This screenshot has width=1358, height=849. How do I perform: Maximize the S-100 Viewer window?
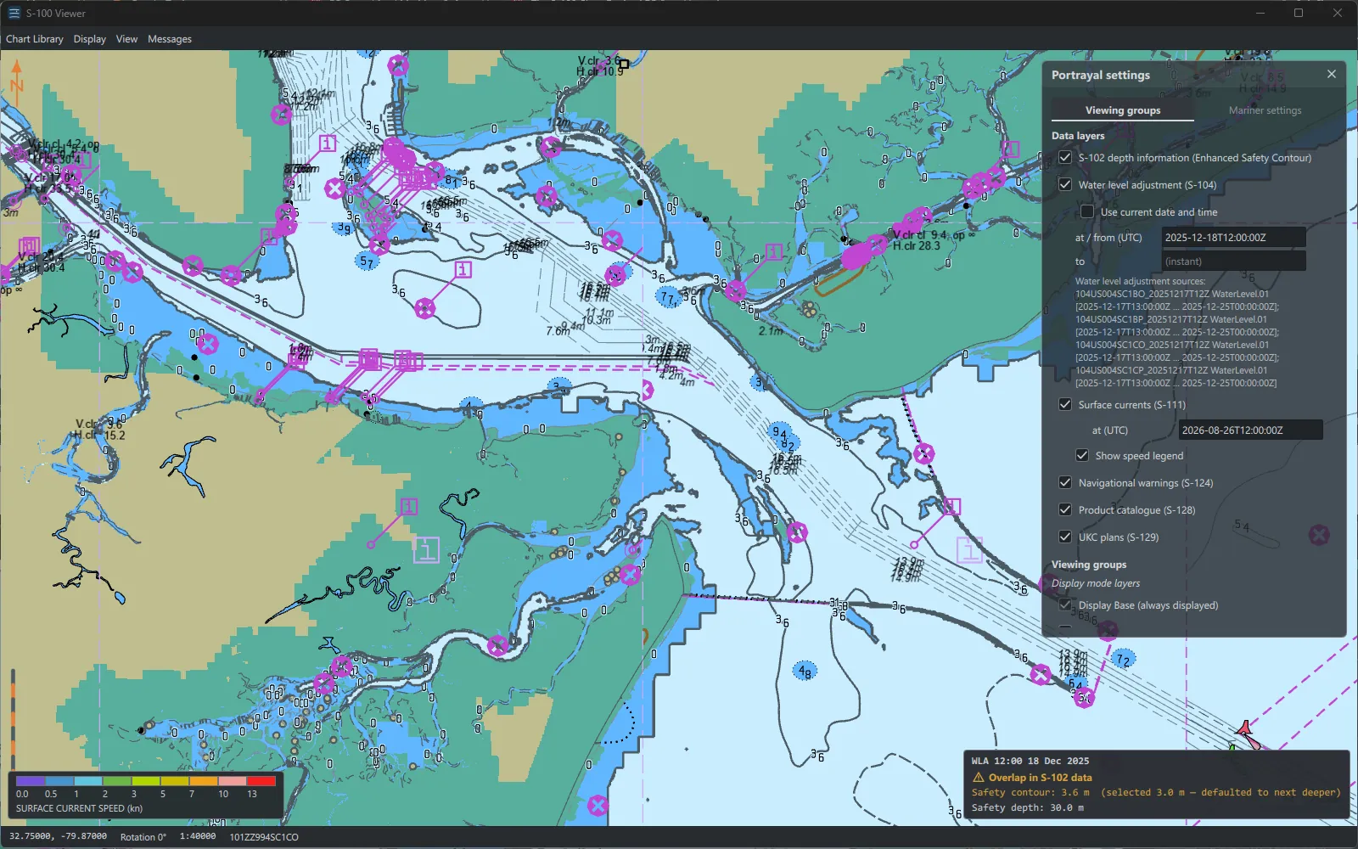tap(1299, 13)
